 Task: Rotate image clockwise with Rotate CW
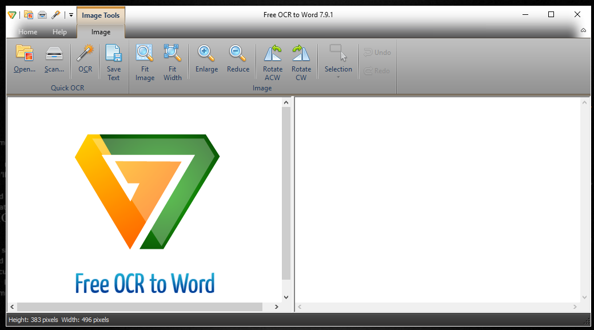(301, 63)
